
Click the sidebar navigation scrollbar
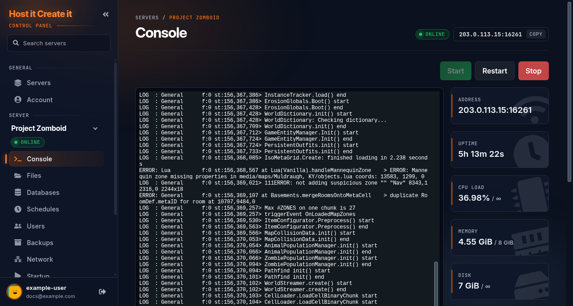pos(115,139)
